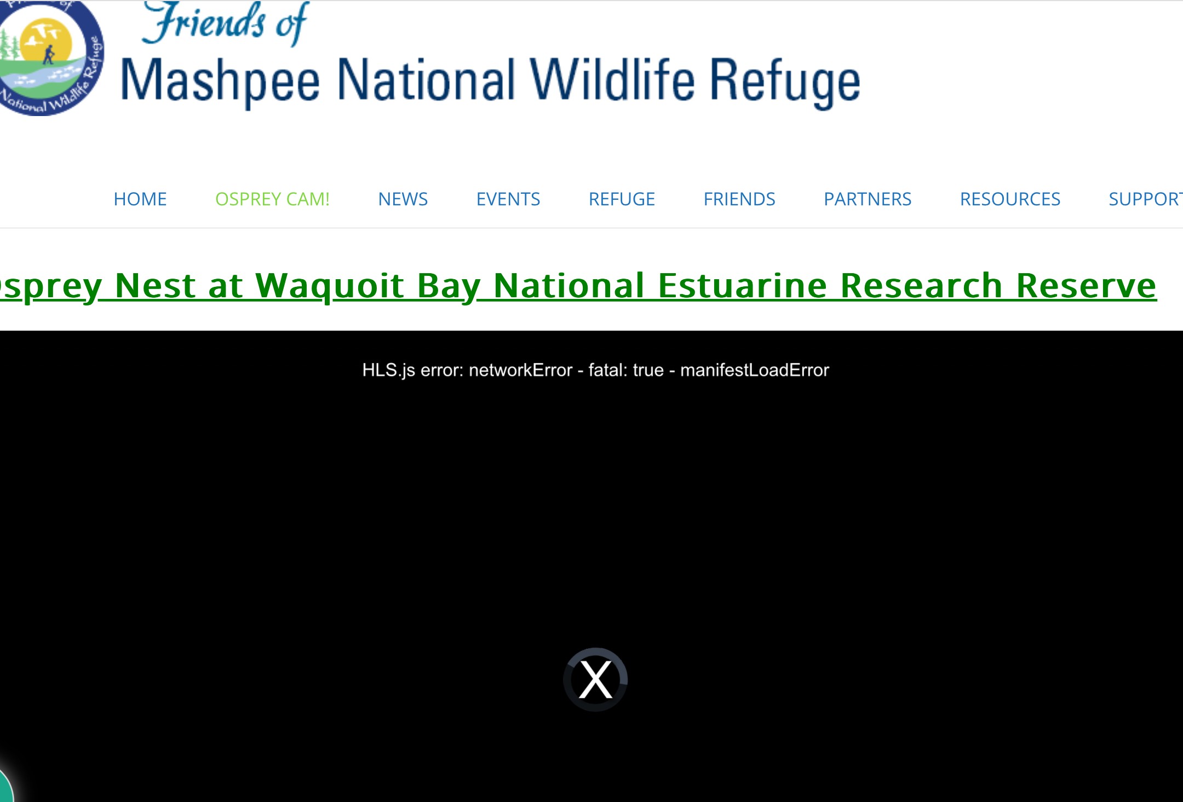Click the X error icon in video player
This screenshot has height=802, width=1183.
coord(595,679)
